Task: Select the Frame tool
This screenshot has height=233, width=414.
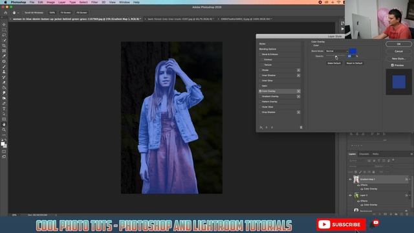Action: pyautogui.click(x=4, y=51)
